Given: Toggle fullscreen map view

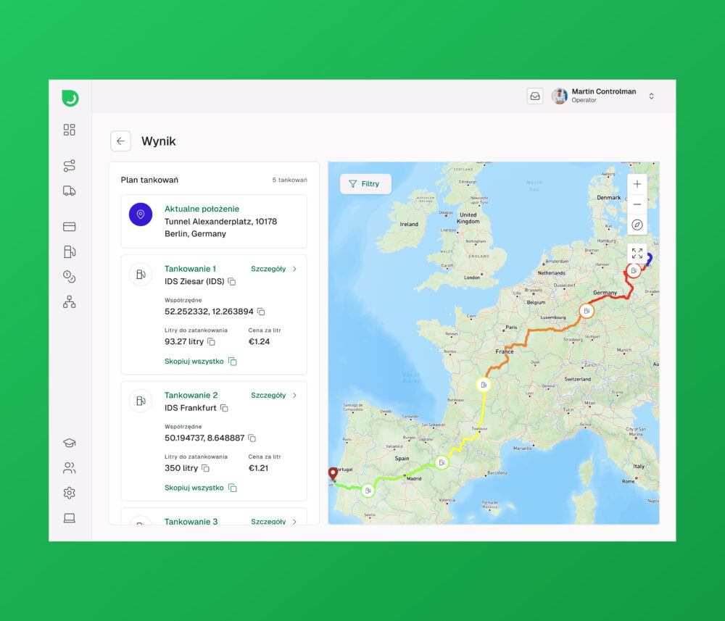Looking at the screenshot, I should coord(637,253).
